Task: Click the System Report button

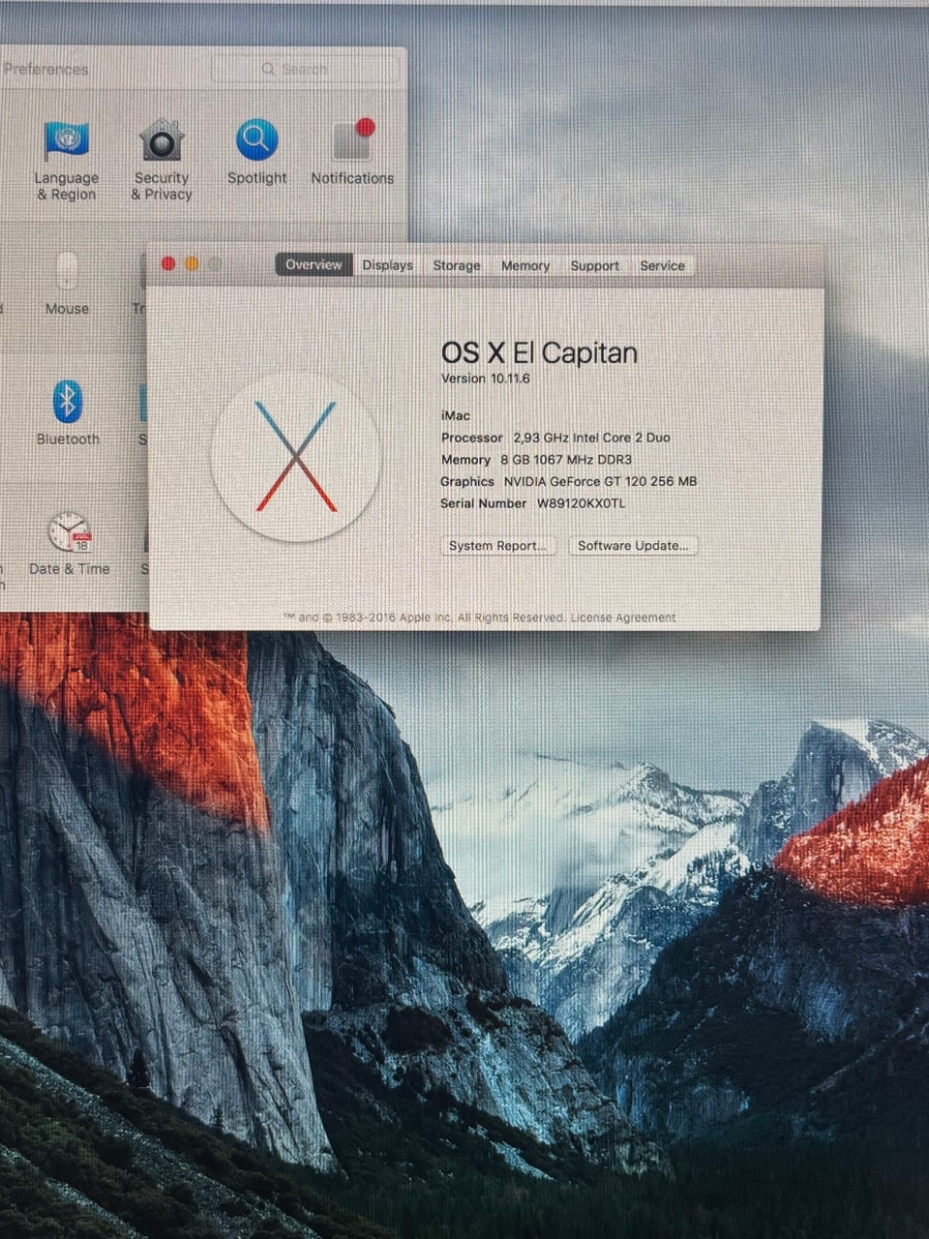Action: [498, 546]
